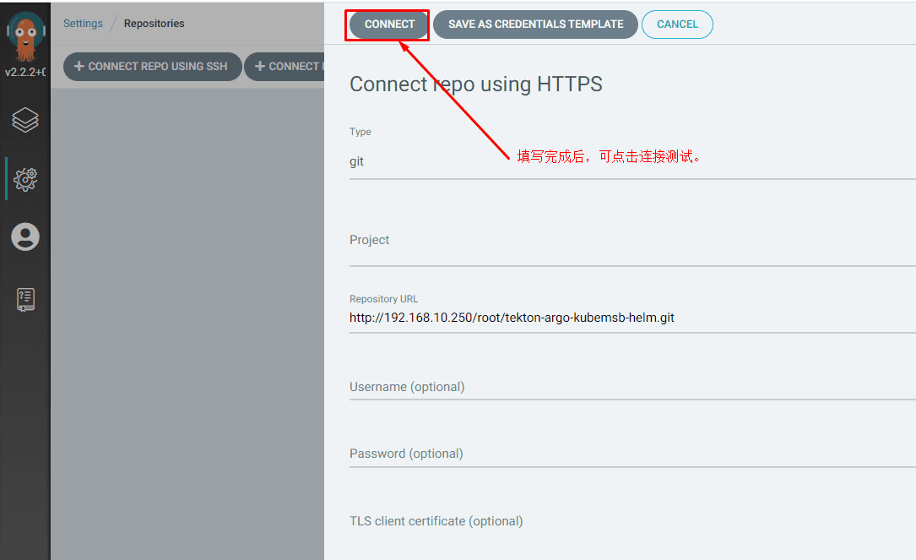Open Settings gear icon in sidebar
916x560 pixels.
click(25, 179)
